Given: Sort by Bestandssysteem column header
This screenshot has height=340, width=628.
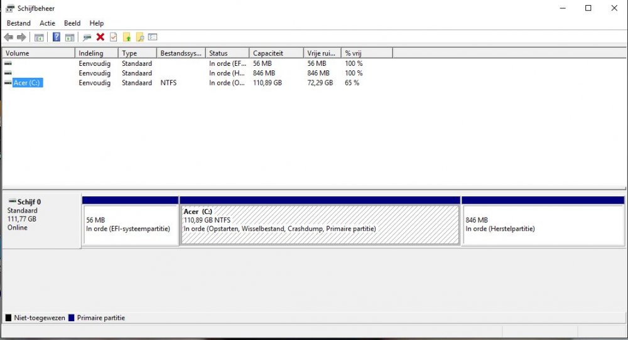Looking at the screenshot, I should point(181,53).
